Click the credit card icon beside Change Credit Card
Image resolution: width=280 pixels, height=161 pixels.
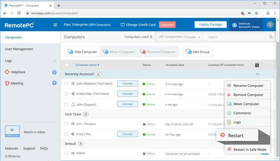tap(123, 24)
